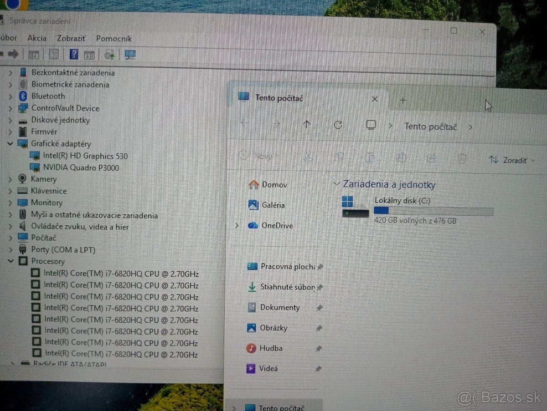Collapse the Procesory tree node
The height and width of the screenshot is (411, 547).
(x=11, y=261)
